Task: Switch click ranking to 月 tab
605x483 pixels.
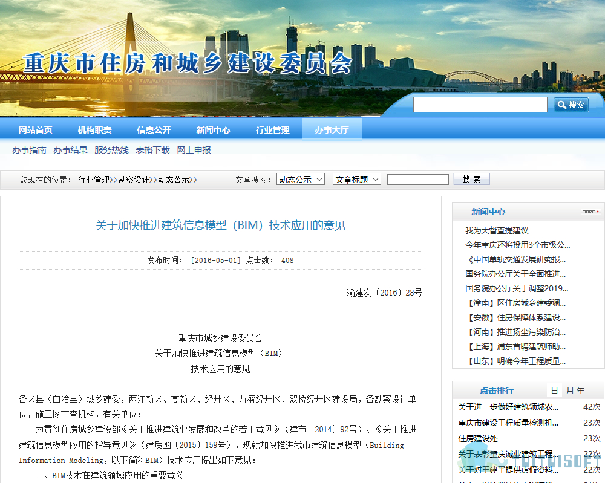Action: pos(570,391)
